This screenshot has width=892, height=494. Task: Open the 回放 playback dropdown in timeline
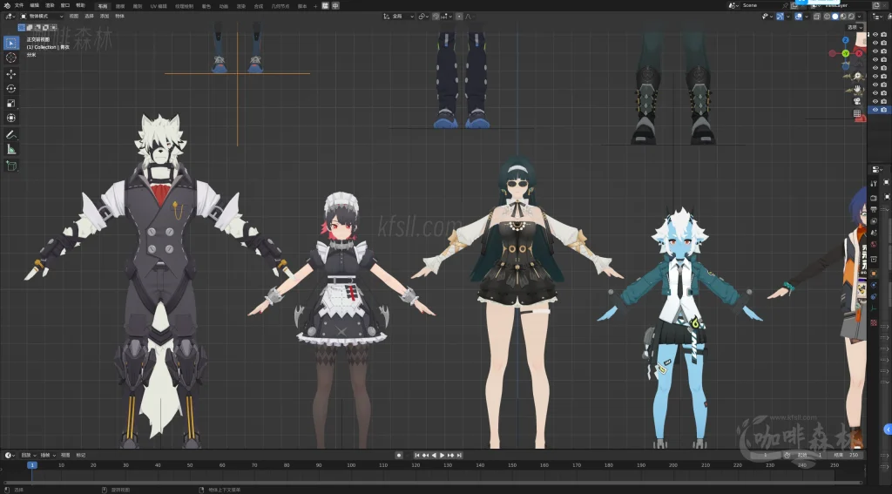(x=29, y=456)
